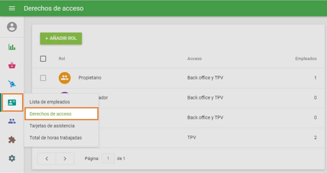Go to the next page arrow
This screenshot has height=173, width=327.
65,158
